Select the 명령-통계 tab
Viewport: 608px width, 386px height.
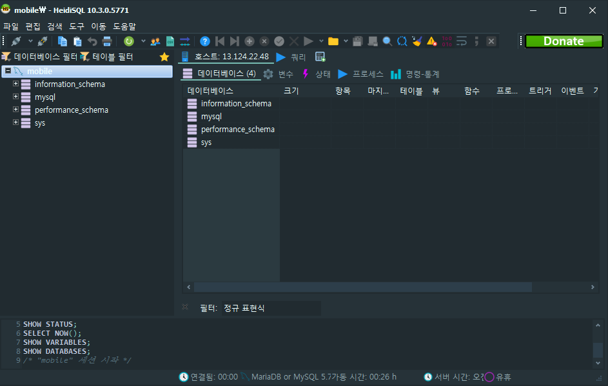pyautogui.click(x=415, y=74)
